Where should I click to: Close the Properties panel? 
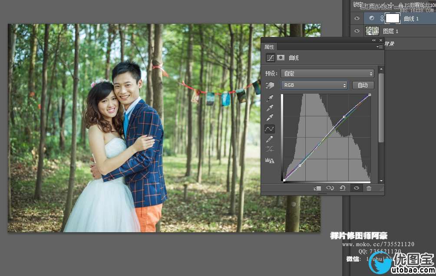coord(381,40)
